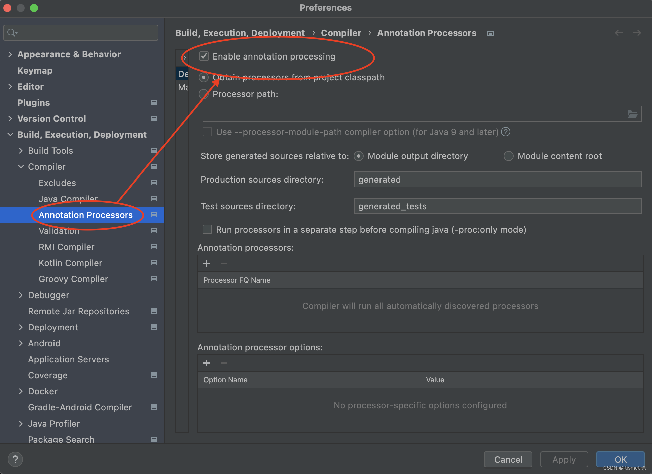The width and height of the screenshot is (652, 474).
Task: Expand the Build Tools node
Action: point(21,150)
